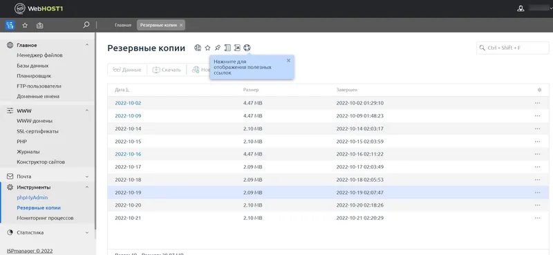Click the Завершен column header
The height and width of the screenshot is (255, 553).
[347, 90]
